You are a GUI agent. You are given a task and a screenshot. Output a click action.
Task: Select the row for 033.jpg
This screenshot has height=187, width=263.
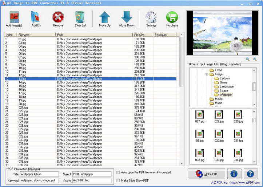90,151
